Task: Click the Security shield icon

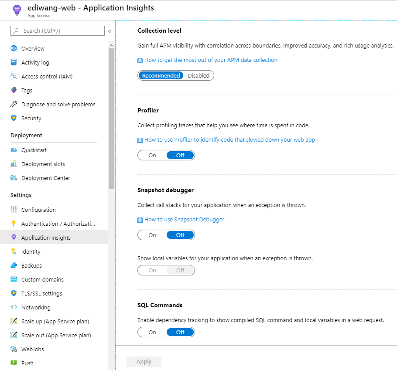Action: [x=14, y=118]
